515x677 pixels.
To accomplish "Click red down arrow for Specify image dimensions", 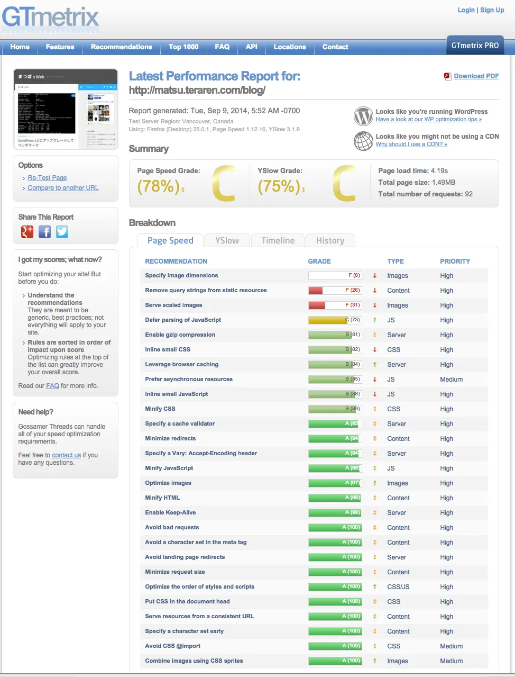I will point(375,276).
